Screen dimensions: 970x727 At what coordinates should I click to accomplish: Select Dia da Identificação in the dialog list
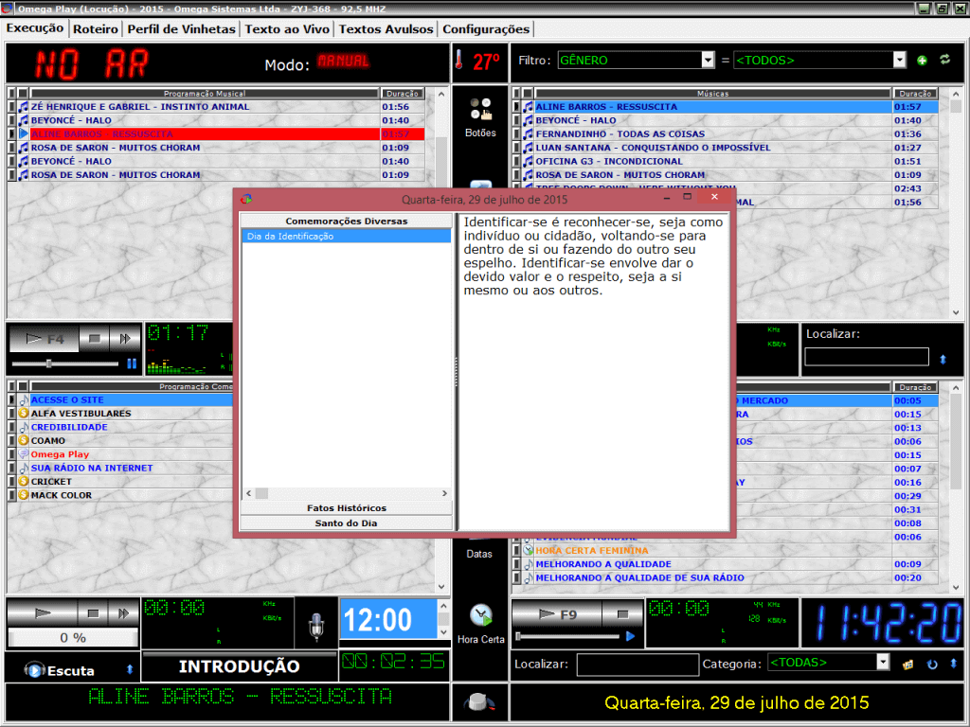347,236
